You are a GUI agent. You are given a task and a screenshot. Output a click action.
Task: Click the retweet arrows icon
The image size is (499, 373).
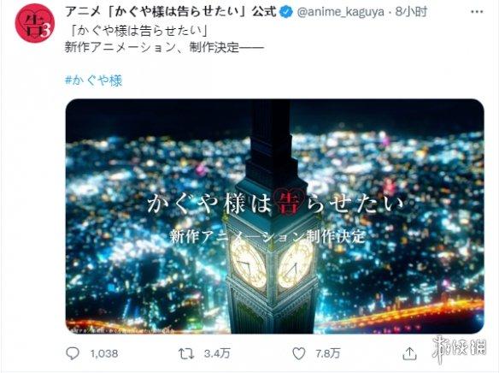186,353
